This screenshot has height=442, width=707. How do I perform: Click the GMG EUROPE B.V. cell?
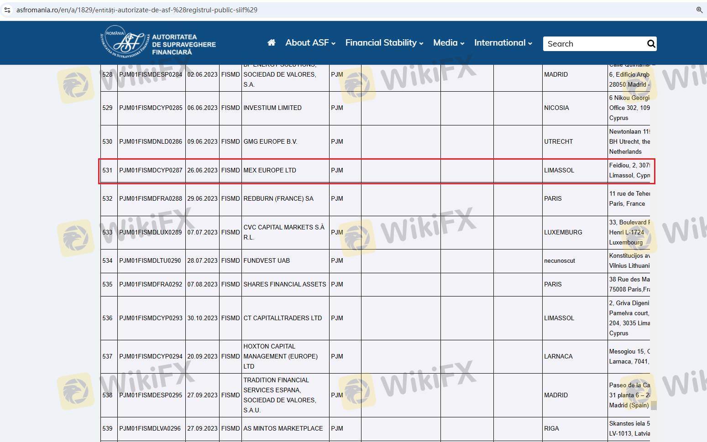point(270,142)
